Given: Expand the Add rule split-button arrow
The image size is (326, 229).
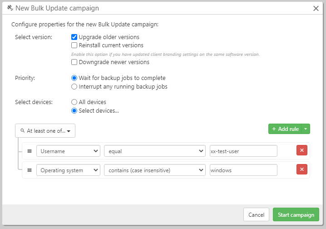Looking at the screenshot, I should click(306, 129).
